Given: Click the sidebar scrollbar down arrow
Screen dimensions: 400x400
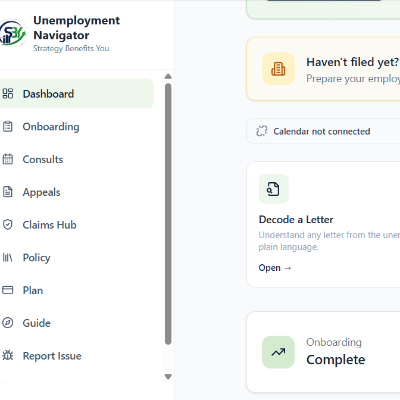Looking at the screenshot, I should (x=168, y=377).
